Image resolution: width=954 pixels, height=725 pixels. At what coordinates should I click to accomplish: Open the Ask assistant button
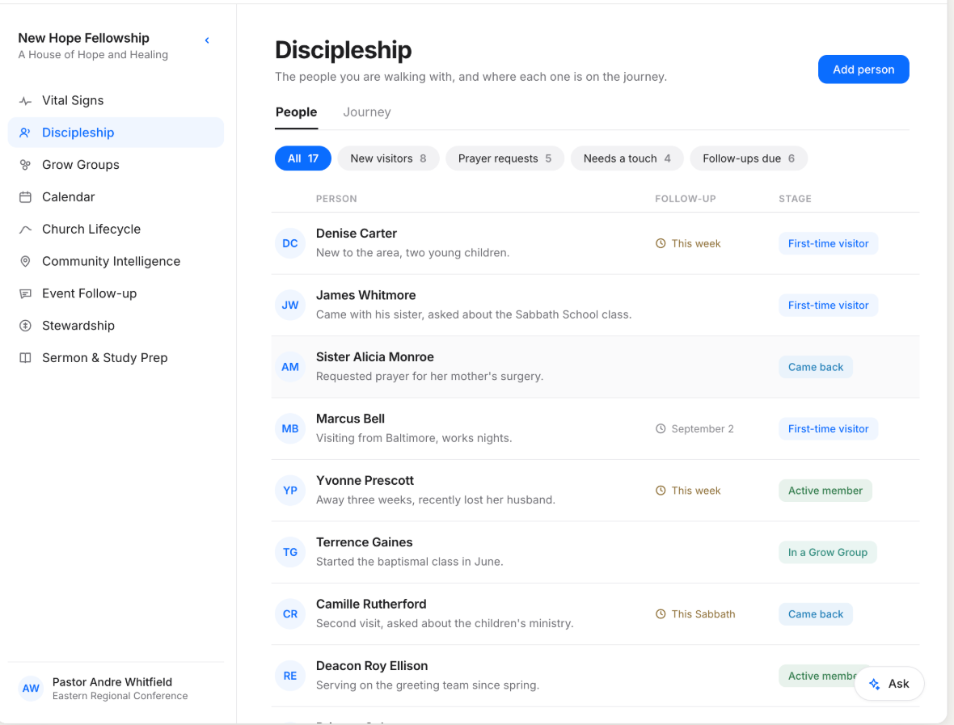pos(889,684)
